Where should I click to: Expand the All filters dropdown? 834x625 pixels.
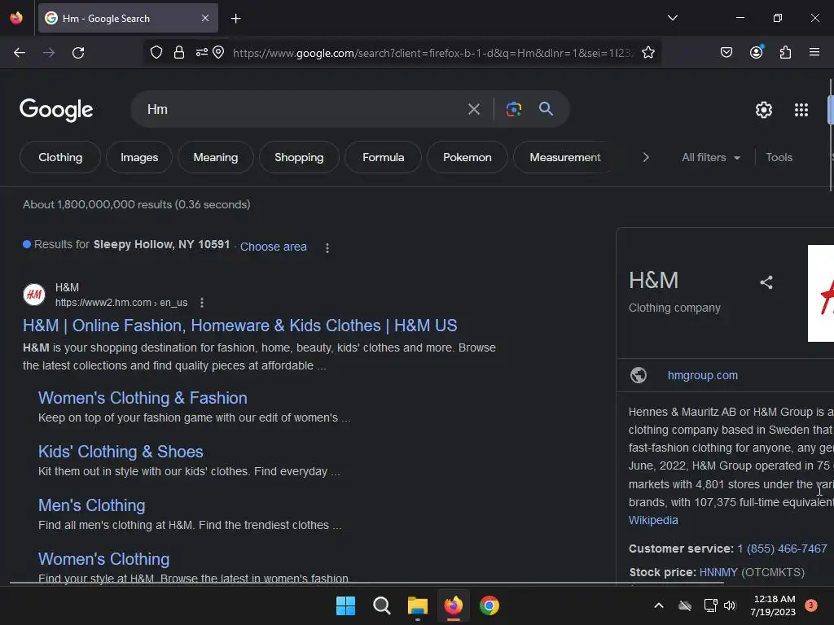[710, 157]
